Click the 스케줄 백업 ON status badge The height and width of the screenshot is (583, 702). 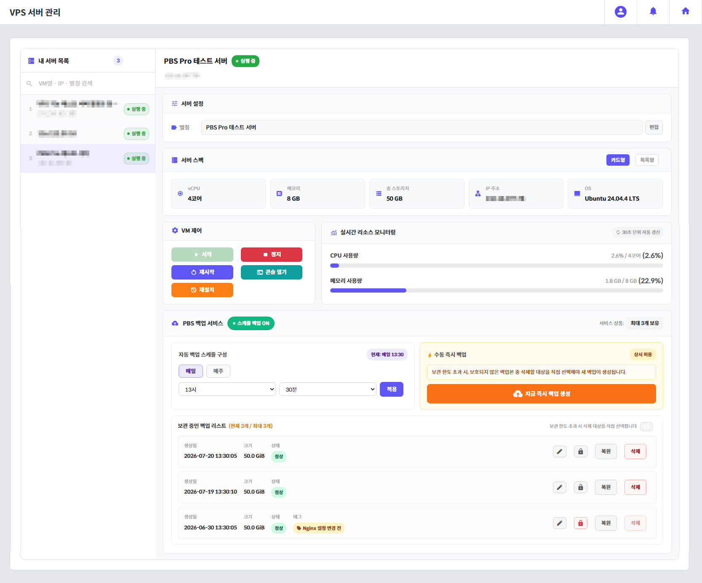pyautogui.click(x=251, y=323)
